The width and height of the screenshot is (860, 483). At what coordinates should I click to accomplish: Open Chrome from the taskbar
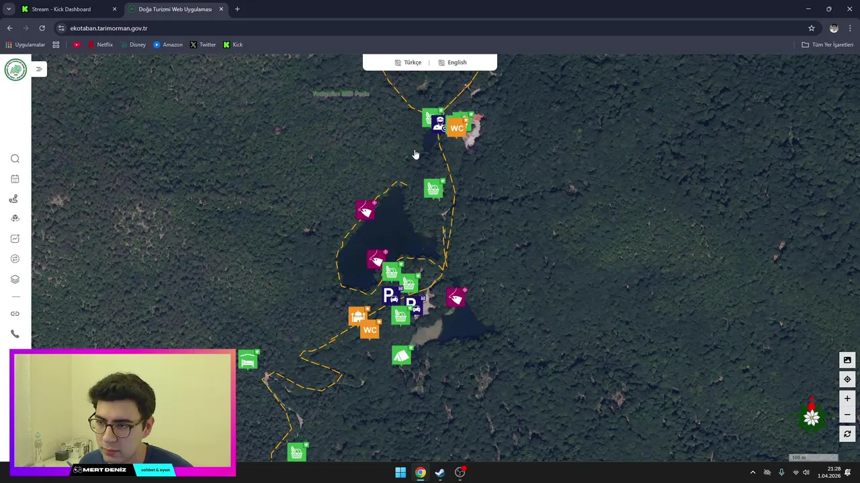click(420, 472)
